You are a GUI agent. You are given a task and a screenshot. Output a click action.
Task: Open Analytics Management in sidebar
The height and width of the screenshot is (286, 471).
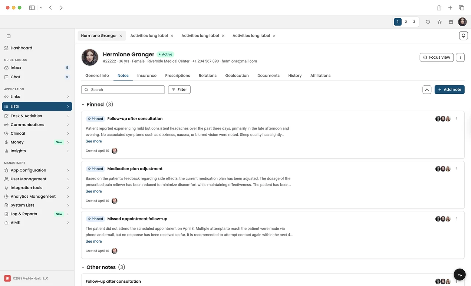tap(37, 197)
